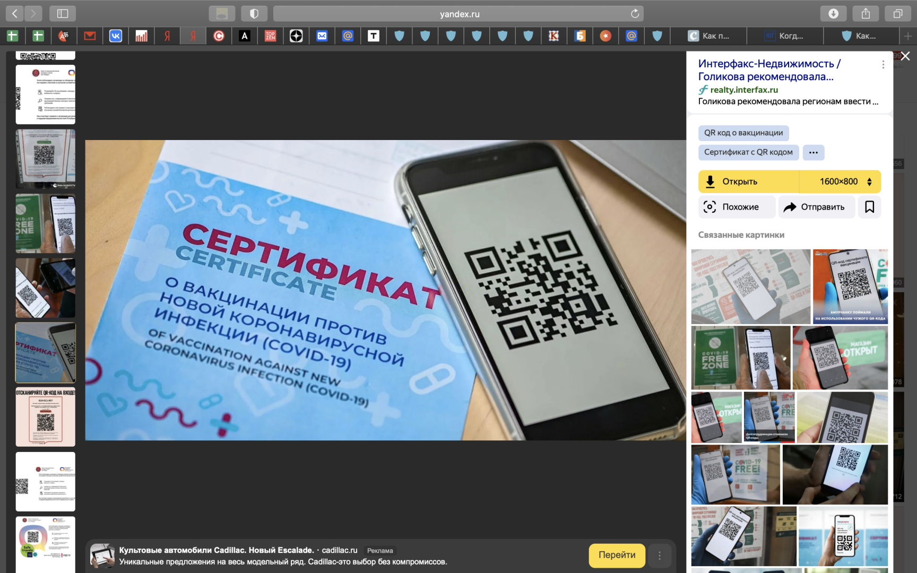
Task: Click the privacy shield icon in toolbar
Action: coord(254,13)
